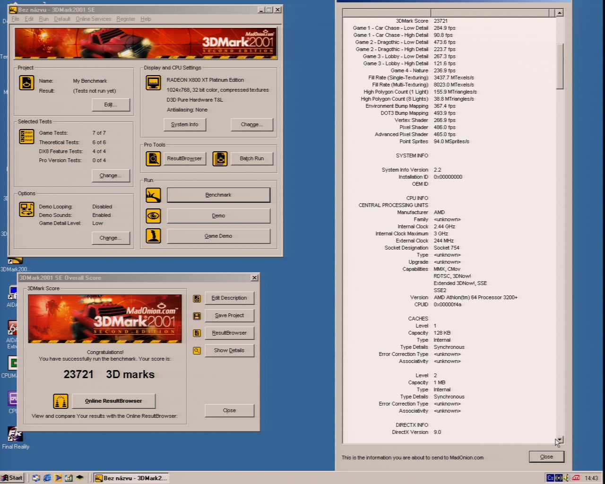Click Close in the MadOnion info window
This screenshot has width=605, height=484.
[546, 457]
